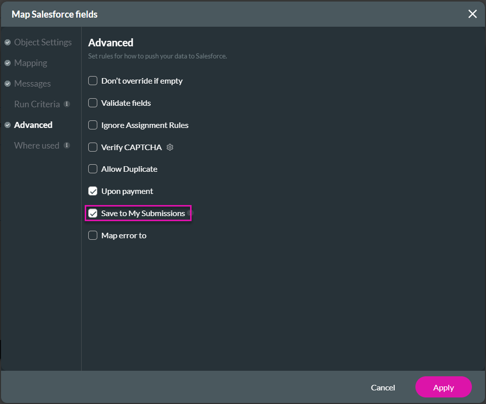Apply the Salesforce field mapping changes
The image size is (486, 404).
(443, 387)
